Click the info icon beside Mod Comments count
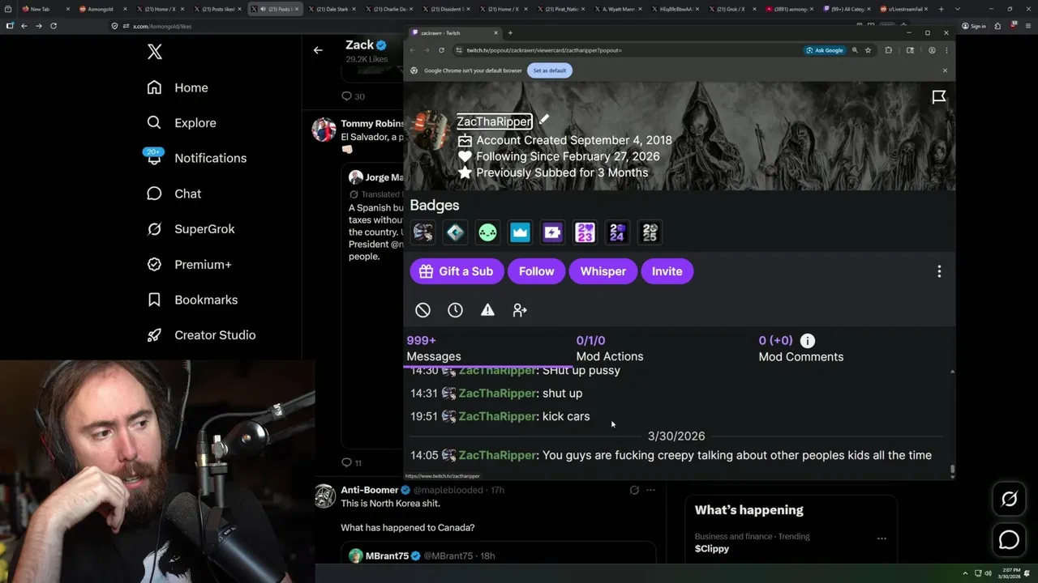 click(x=807, y=341)
